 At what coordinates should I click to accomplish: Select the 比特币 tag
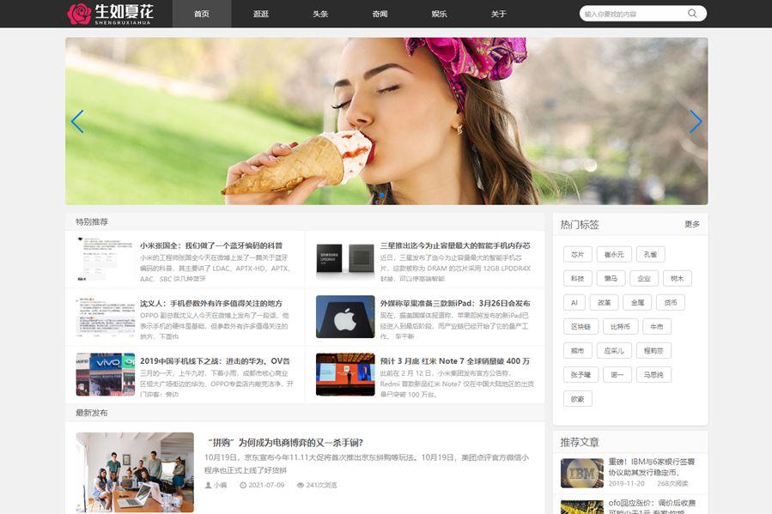point(620,327)
